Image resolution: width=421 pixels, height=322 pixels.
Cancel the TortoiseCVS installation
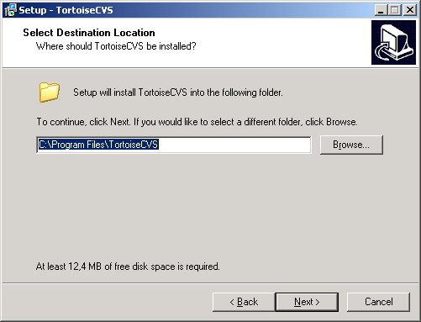point(378,302)
